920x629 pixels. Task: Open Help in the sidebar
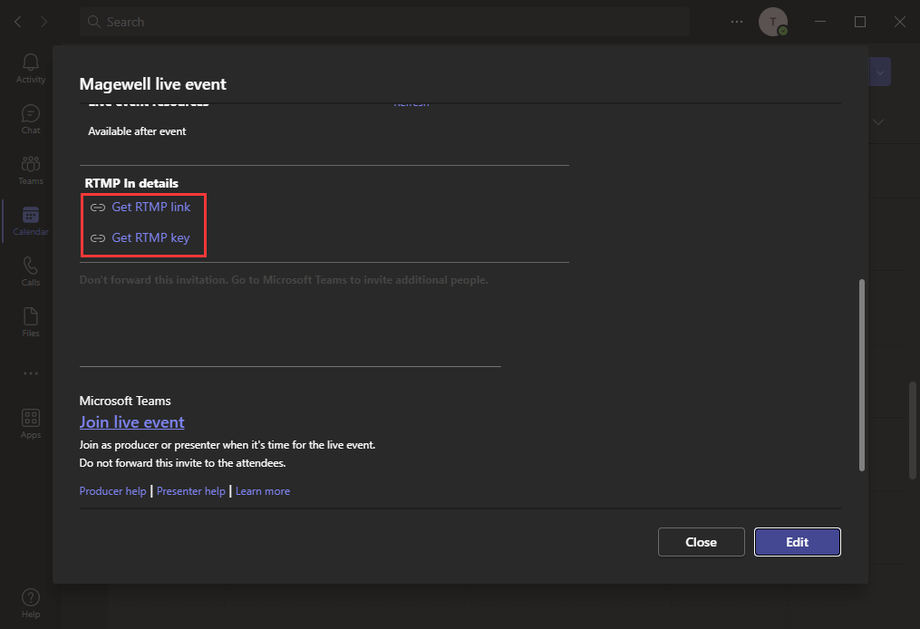click(x=31, y=604)
